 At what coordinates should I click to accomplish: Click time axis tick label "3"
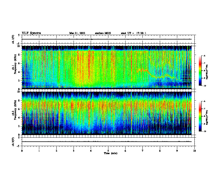[74, 151]
